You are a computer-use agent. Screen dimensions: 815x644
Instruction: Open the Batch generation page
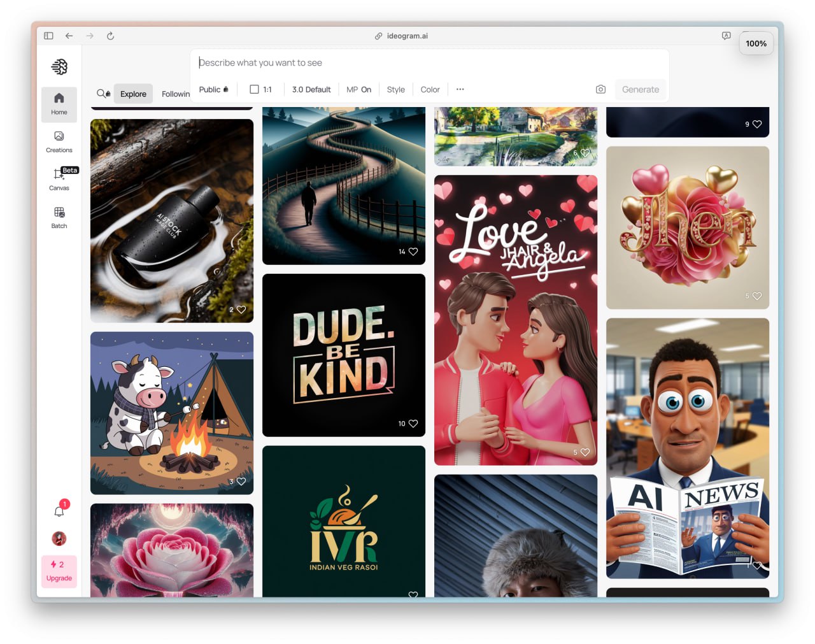(59, 217)
